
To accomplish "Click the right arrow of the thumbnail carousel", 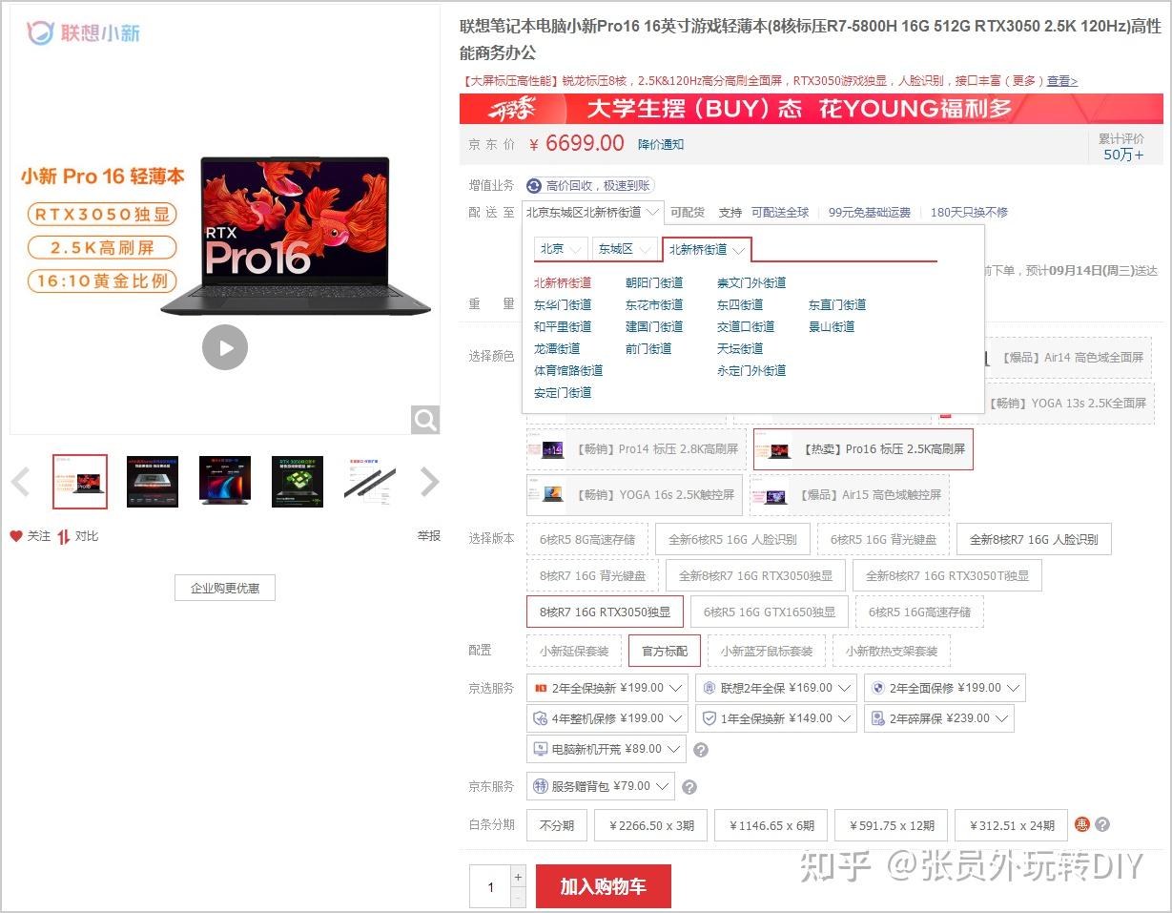I will [x=429, y=482].
